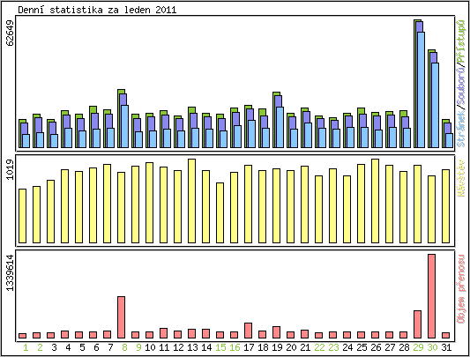The width and height of the screenshot is (470, 357).
Task: Click the yellow visits bar for day 1
Action: (x=22, y=216)
